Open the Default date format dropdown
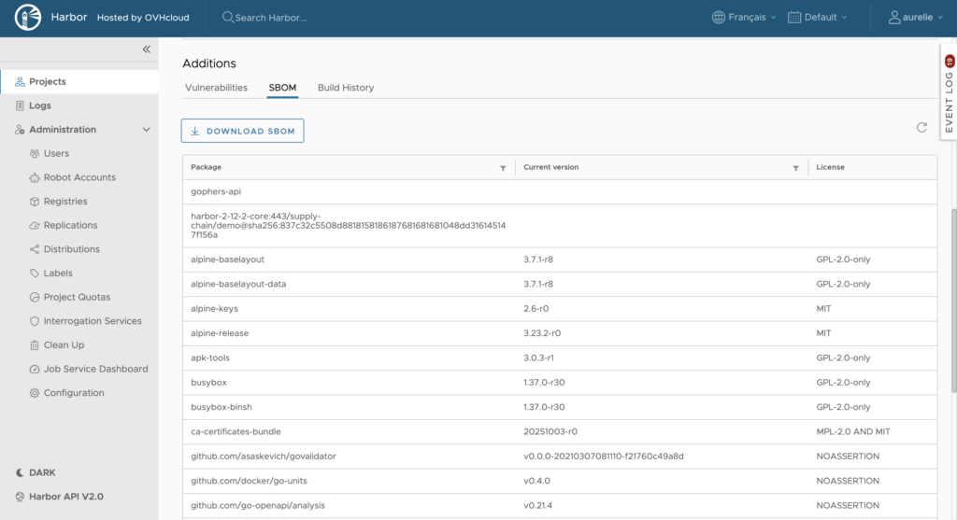Screen dimensions: 957x520 [x=818, y=18]
